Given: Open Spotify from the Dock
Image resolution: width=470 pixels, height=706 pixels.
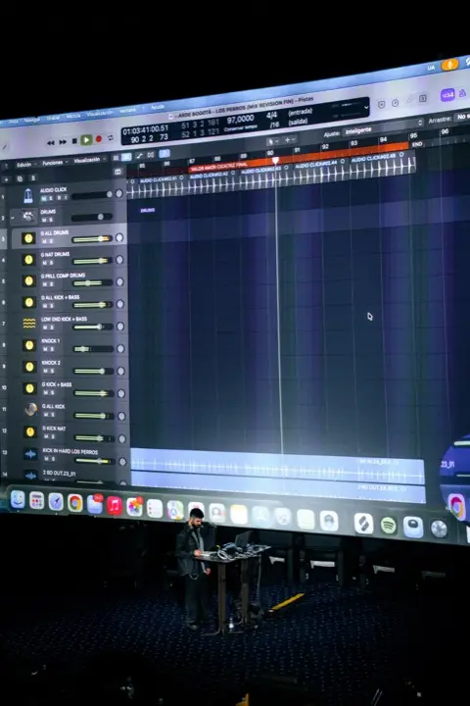Looking at the screenshot, I should [388, 525].
